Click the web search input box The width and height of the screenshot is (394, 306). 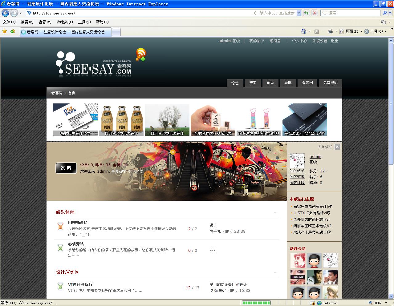(350, 13)
